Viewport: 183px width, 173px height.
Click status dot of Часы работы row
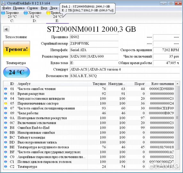click(6, 113)
